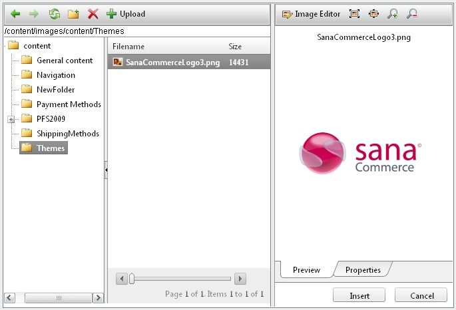The width and height of the screenshot is (456, 310).
Task: Expand the PFS2009 folder node
Action: 11,119
